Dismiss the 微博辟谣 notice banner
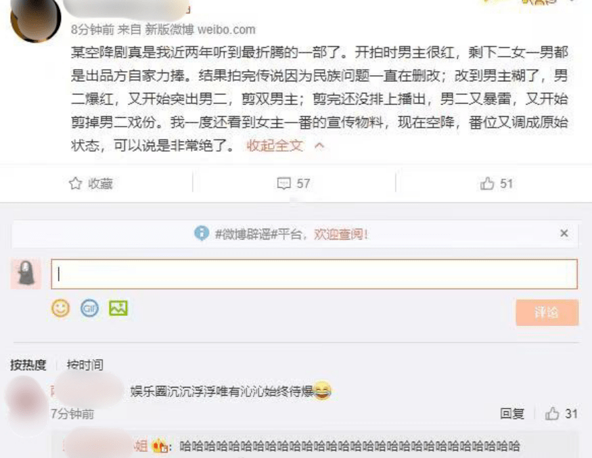This screenshot has height=458, width=592. coord(564,233)
